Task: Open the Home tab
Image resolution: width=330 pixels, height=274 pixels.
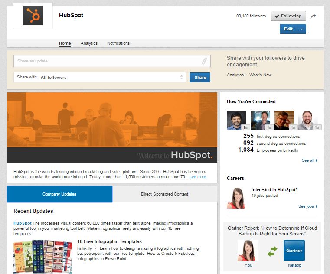Action: [65, 43]
